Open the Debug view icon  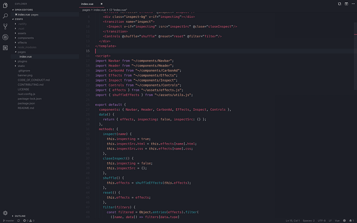(5, 37)
